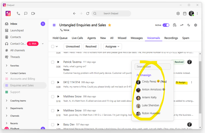Open select-all checkbox dropdown arrow
The height and width of the screenshot is (133, 205).
57,46
